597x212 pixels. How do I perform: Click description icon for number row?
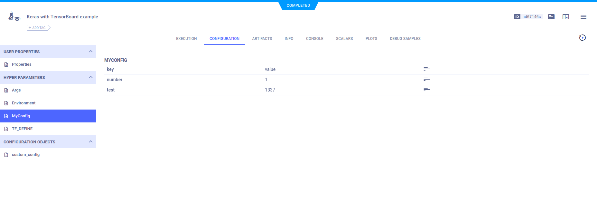tap(427, 80)
